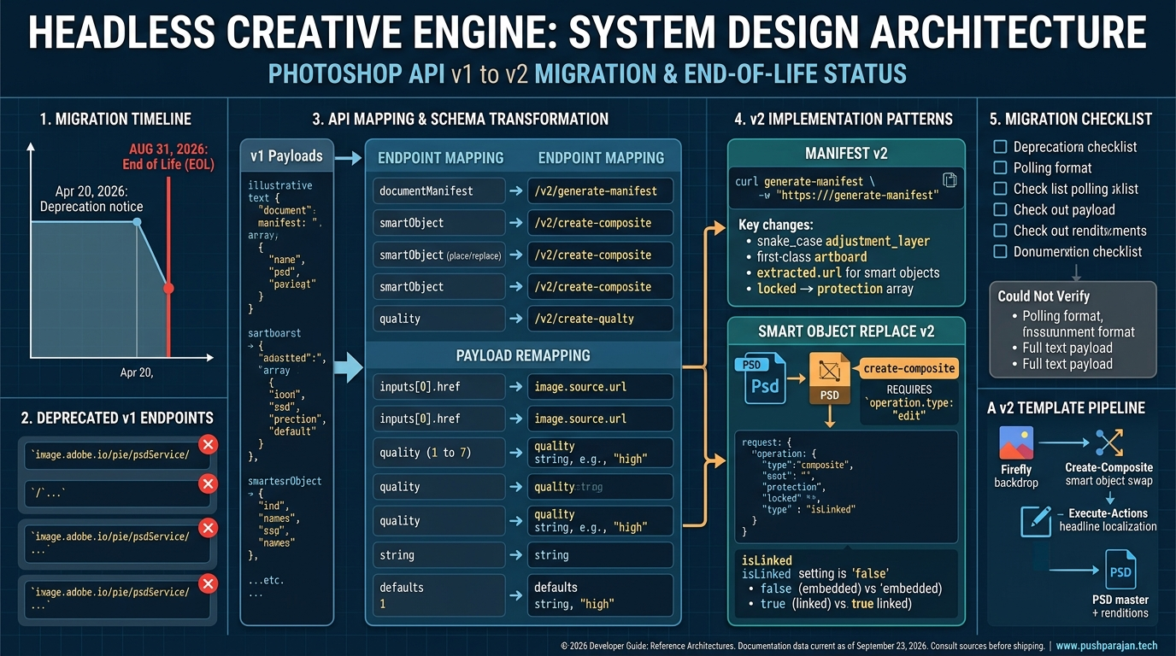Click the arrow right of v1 Payloads
Viewport: 1176px width, 656px height.
pyautogui.click(x=348, y=157)
